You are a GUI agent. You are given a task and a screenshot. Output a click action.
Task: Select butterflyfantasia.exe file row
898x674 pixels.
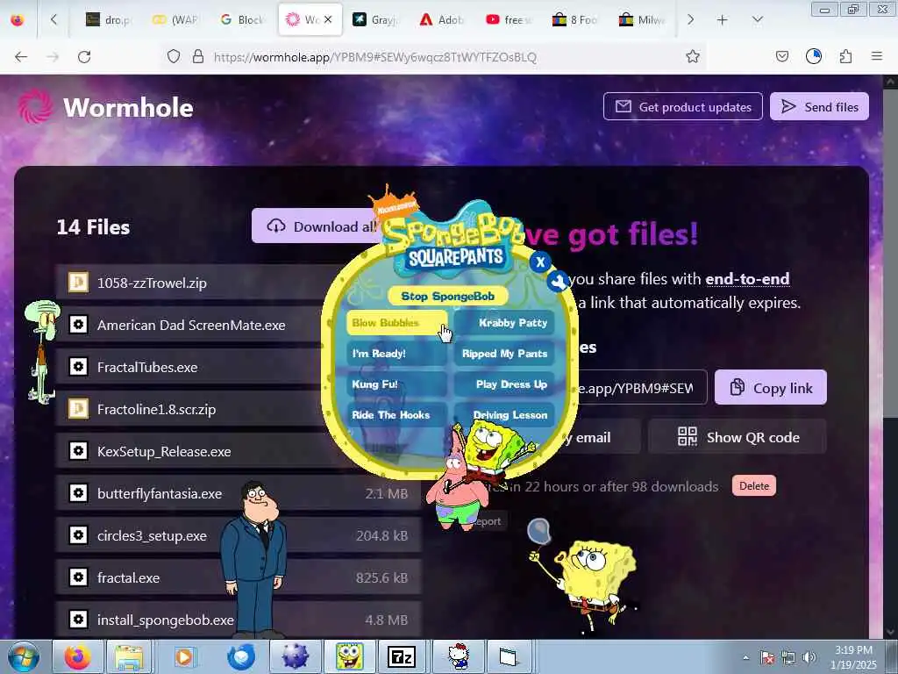239,493
